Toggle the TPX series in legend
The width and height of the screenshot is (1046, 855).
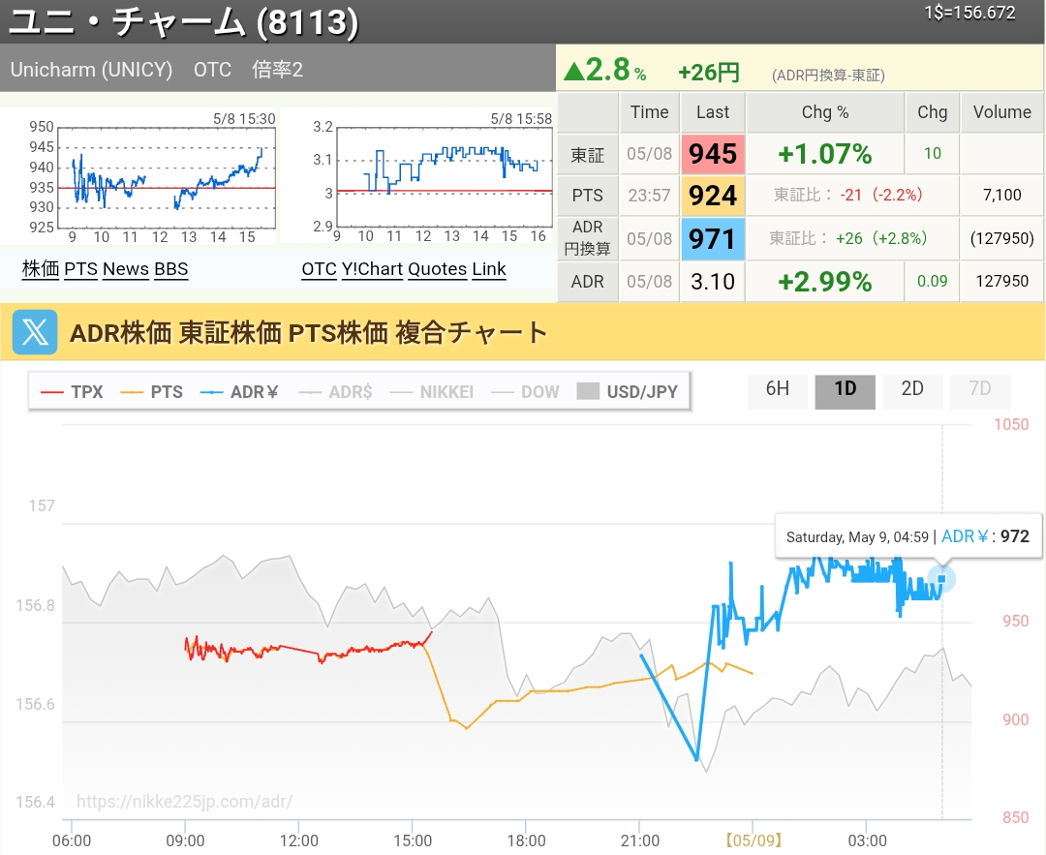[x=72, y=391]
